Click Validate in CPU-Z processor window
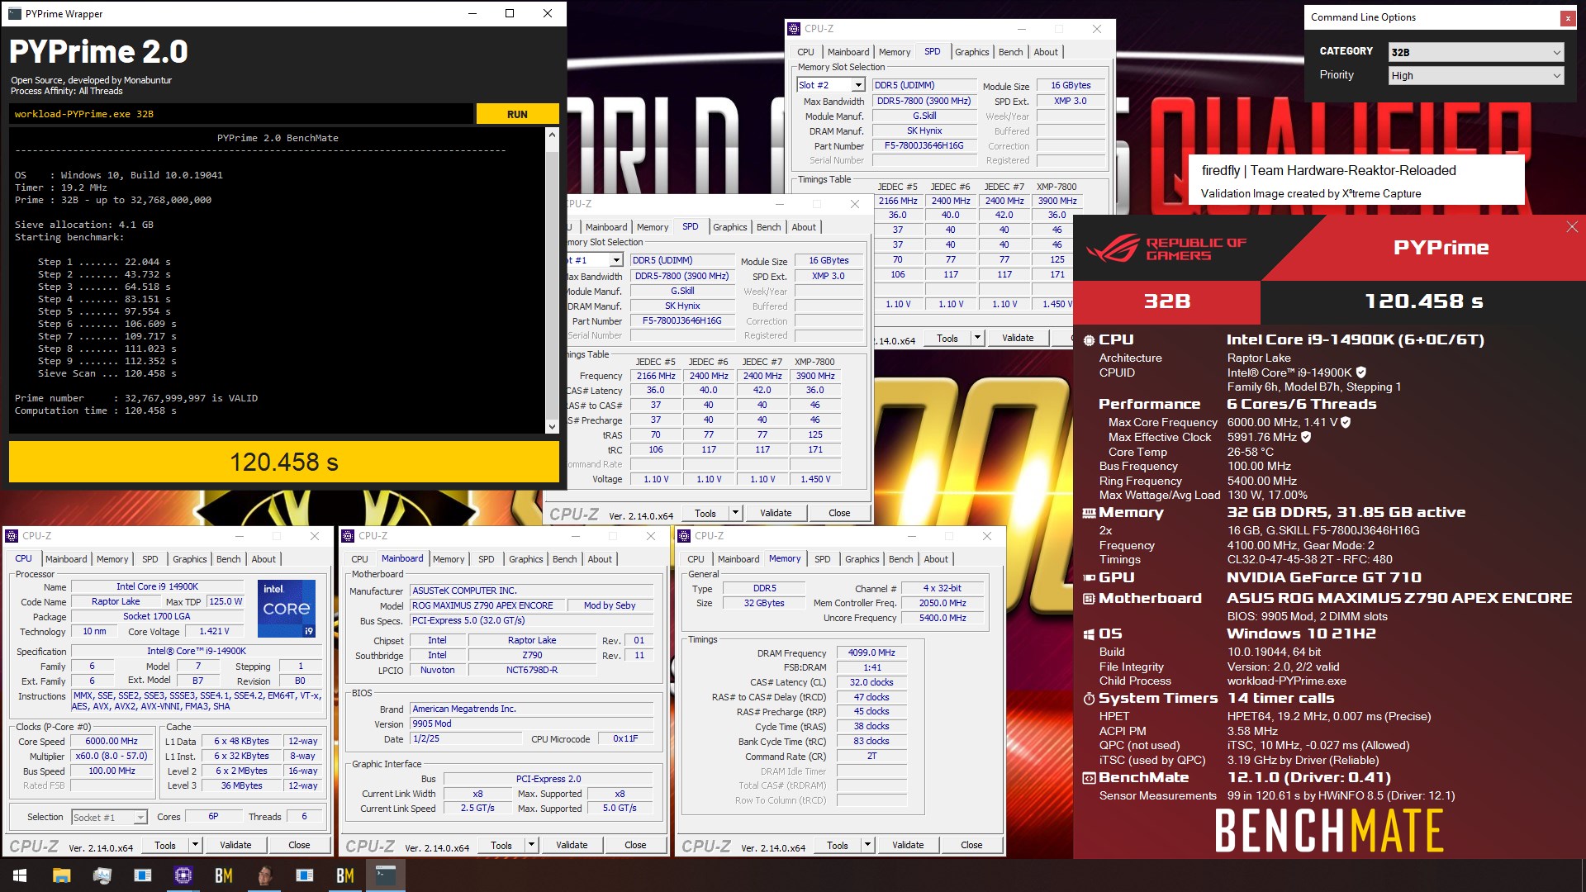 click(x=235, y=845)
